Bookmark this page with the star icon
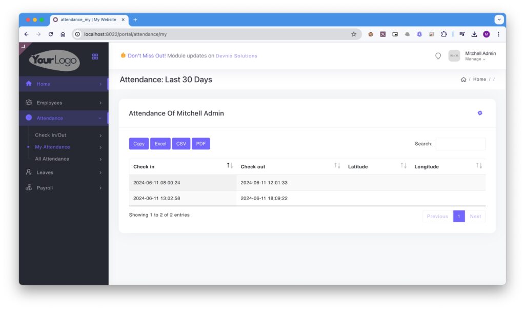Viewport: 525px width, 310px height. coord(354,34)
